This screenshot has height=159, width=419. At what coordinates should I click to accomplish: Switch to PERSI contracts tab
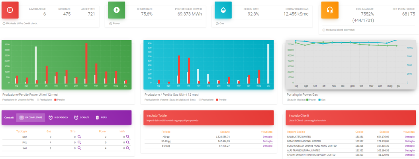101,117
